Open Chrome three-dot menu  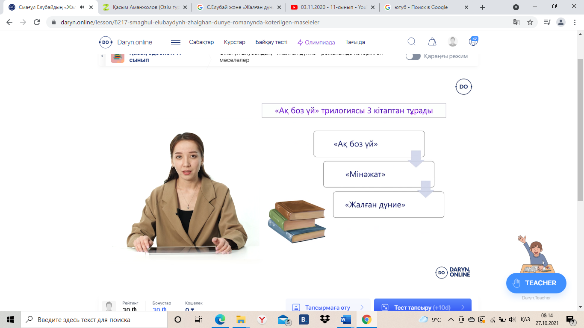(575, 22)
